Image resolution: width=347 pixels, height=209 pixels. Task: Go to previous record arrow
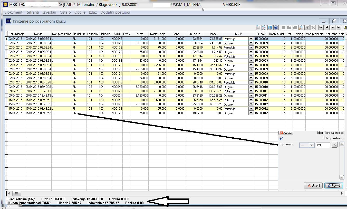327,27
